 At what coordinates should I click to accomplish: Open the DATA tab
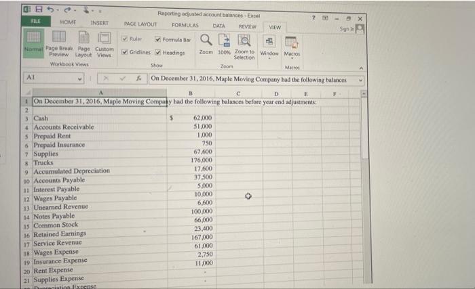point(218,26)
